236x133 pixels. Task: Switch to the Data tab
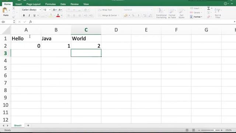(x=63, y=4)
